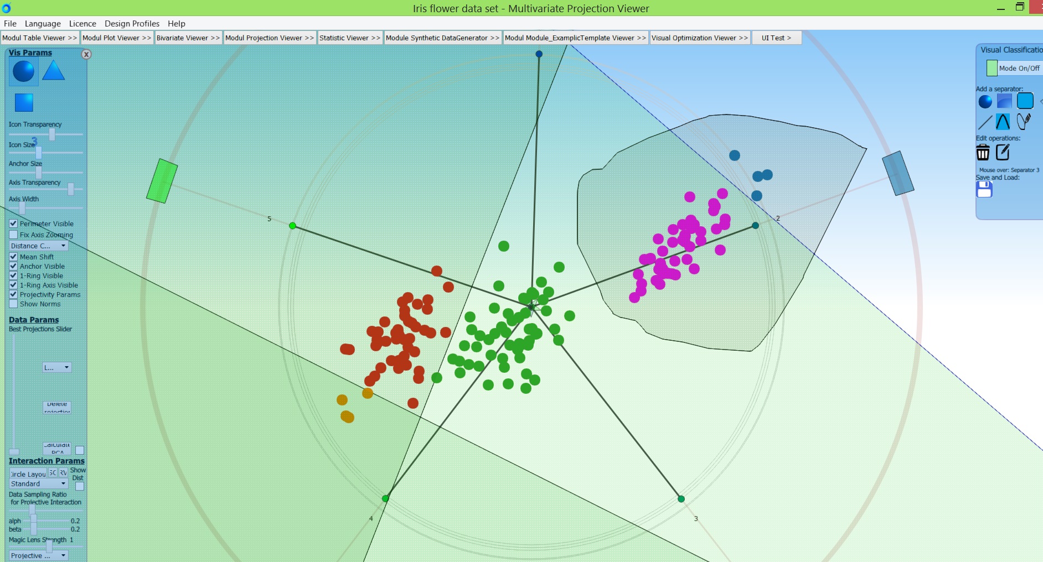
Task: Add a rounded rectangle separator
Action: point(1025,101)
